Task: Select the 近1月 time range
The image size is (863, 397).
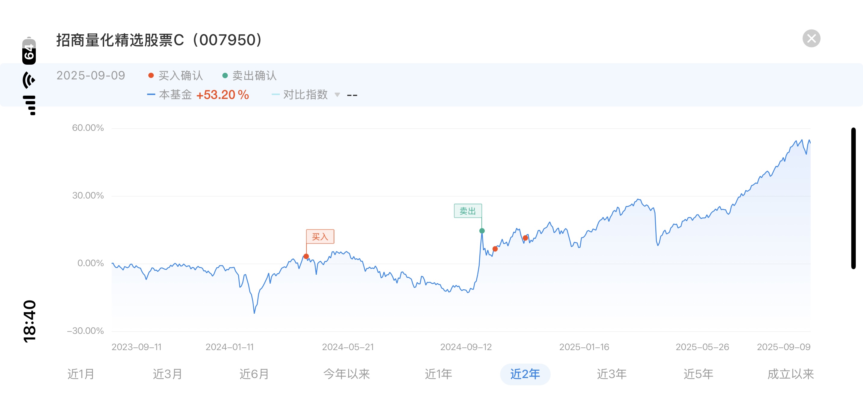Action: [x=81, y=374]
